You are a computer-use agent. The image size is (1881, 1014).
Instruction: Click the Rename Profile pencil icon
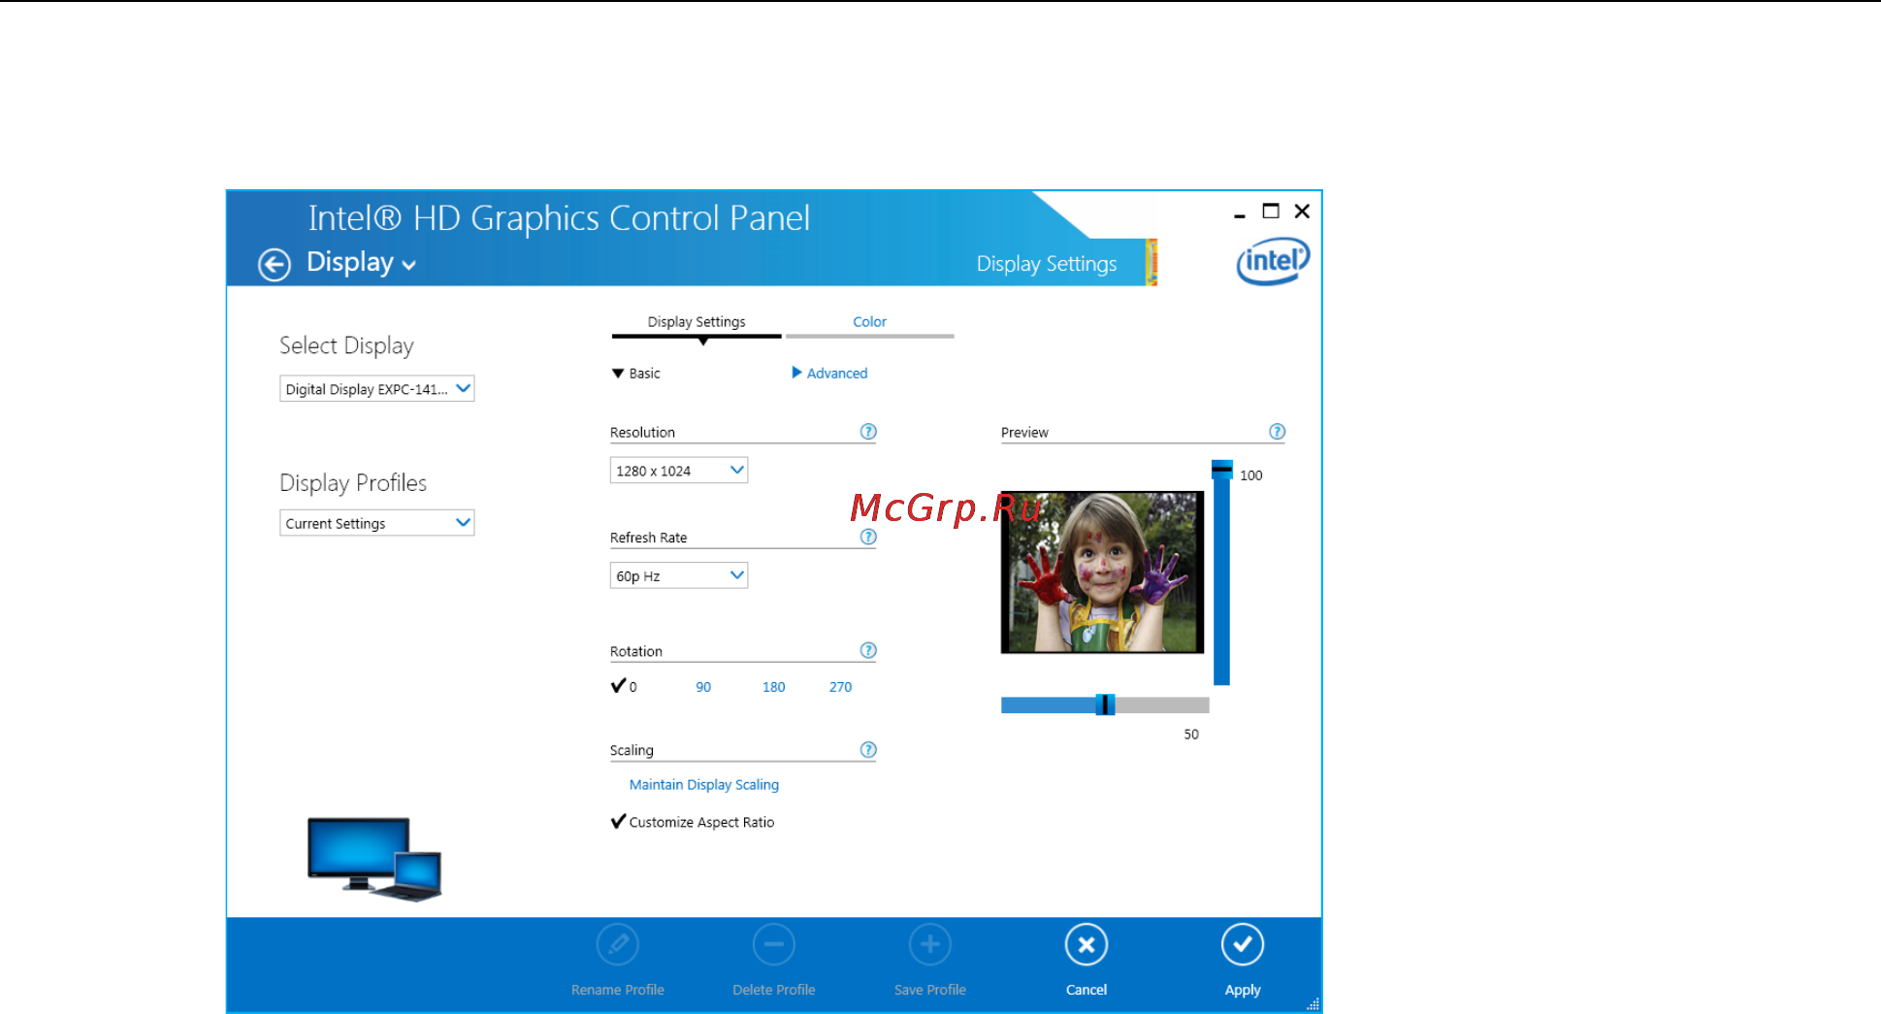618,944
